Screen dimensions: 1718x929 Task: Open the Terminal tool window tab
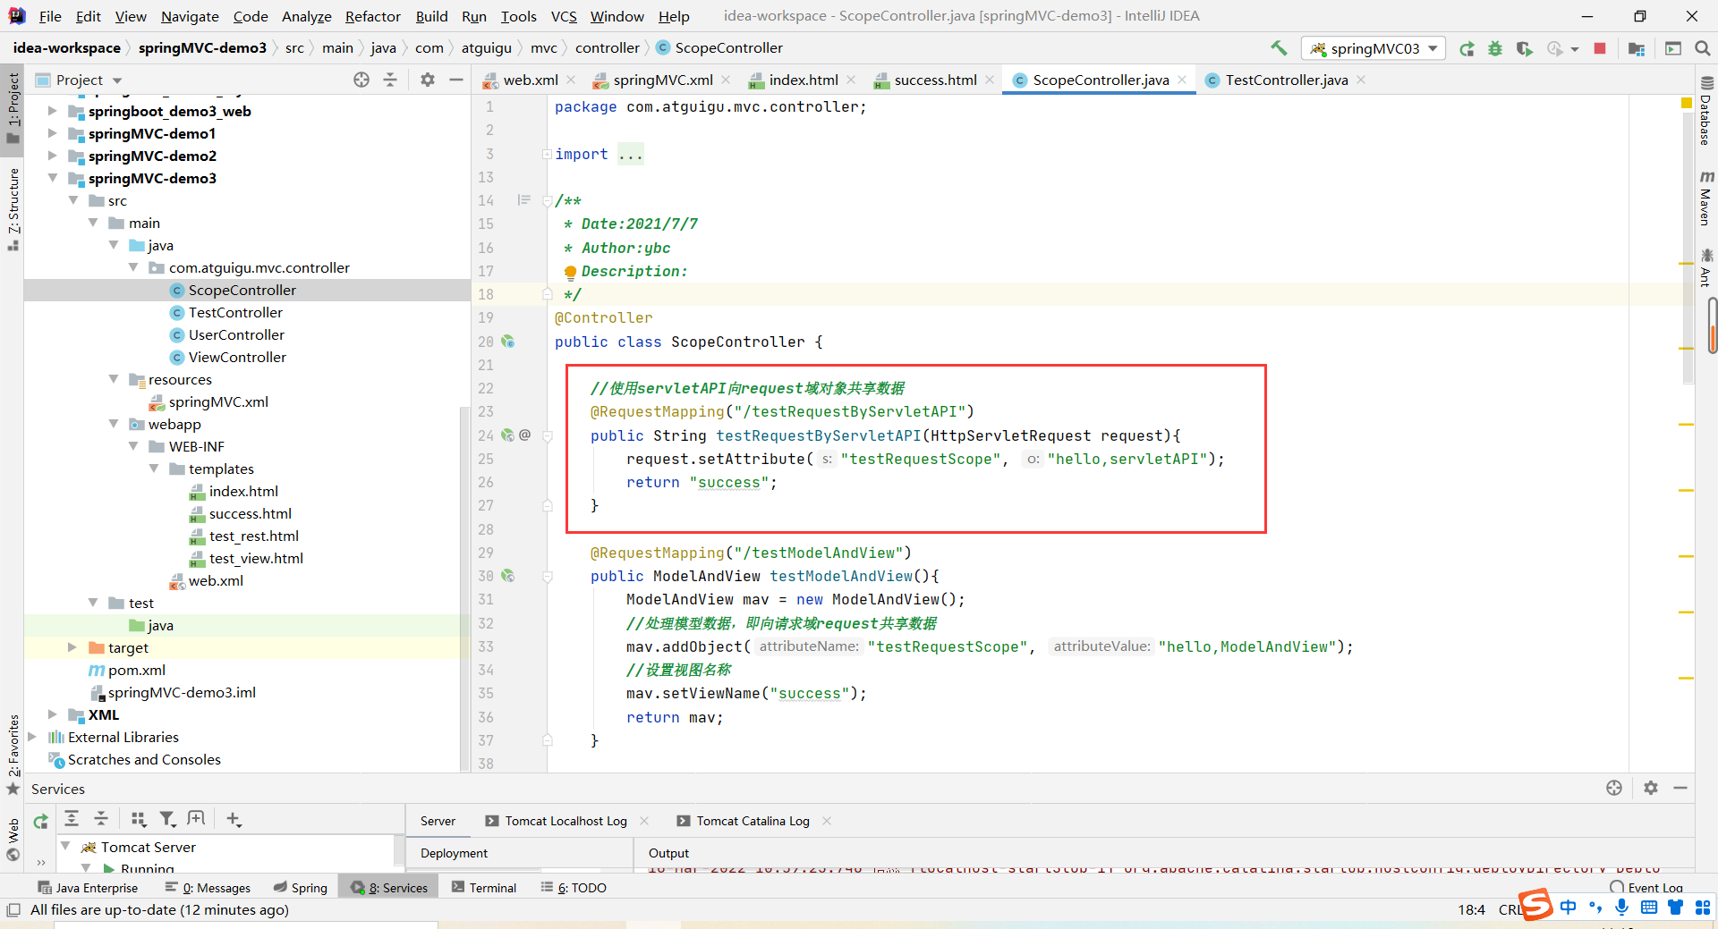click(484, 888)
